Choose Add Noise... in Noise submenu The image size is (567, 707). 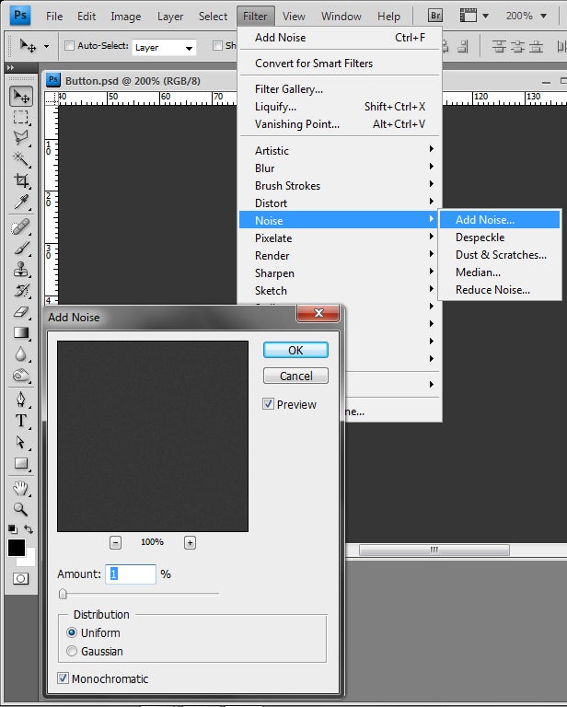(500, 220)
